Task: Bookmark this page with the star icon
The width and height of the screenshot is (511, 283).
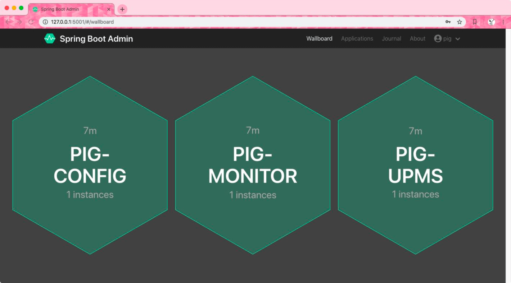Action: tap(460, 22)
